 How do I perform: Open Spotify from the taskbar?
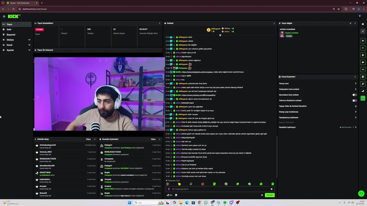pos(225,203)
